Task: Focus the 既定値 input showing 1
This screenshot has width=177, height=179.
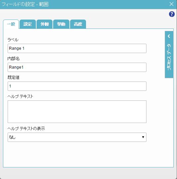Action: click(77, 86)
